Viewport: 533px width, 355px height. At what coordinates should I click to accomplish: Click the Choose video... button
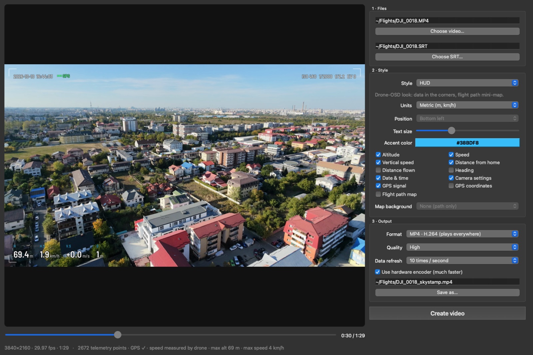coord(447,31)
